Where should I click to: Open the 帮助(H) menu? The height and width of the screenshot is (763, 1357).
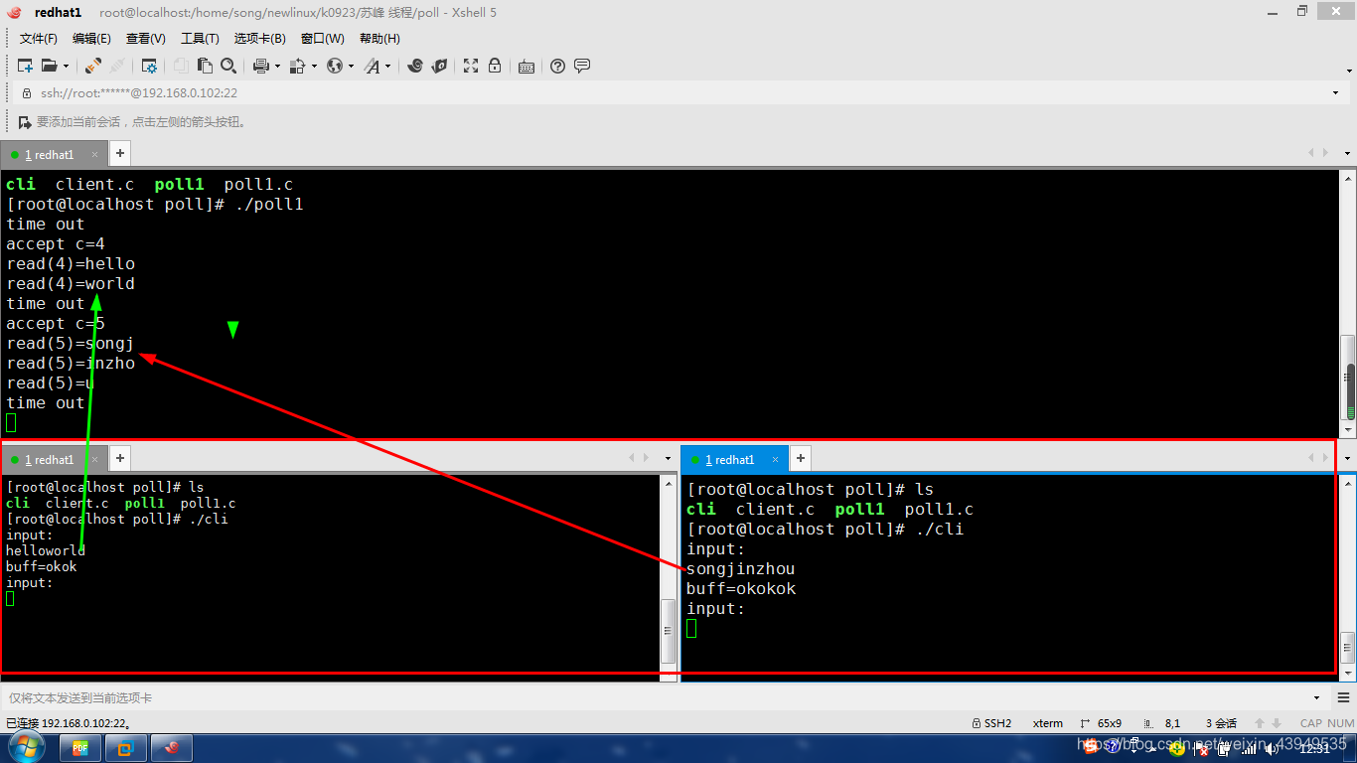[379, 39]
